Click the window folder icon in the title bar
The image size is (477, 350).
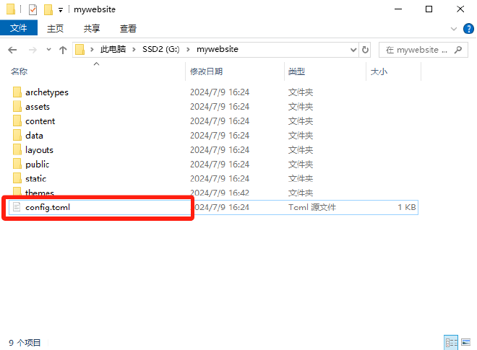tap(11, 9)
